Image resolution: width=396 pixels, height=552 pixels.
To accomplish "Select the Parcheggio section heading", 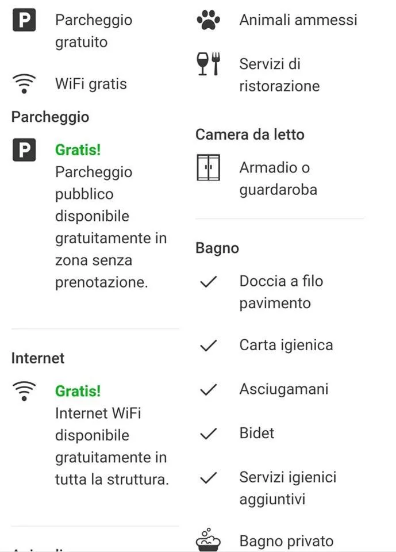I will pyautogui.click(x=51, y=117).
